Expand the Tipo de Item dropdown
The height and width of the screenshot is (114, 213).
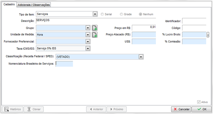click(95, 14)
